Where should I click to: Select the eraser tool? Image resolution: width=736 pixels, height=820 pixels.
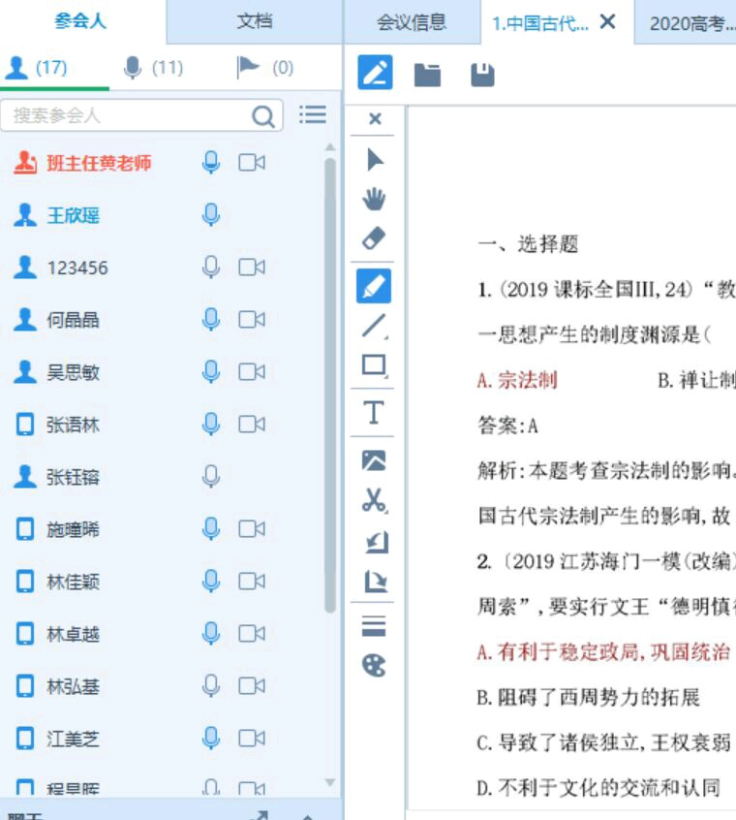(375, 238)
